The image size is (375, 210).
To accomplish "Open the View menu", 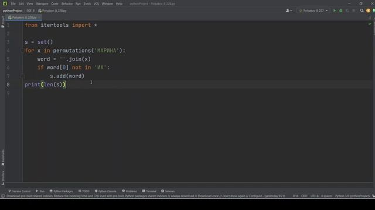I will point(30,4).
